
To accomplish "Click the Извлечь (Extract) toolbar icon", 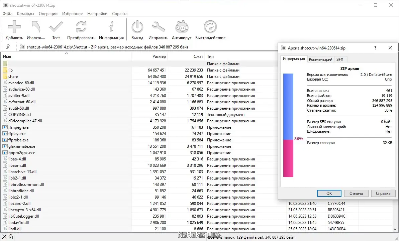I will [36, 27].
